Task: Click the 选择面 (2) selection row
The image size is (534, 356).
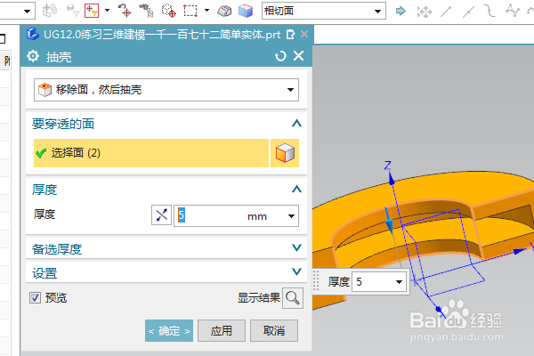Action: 151,153
